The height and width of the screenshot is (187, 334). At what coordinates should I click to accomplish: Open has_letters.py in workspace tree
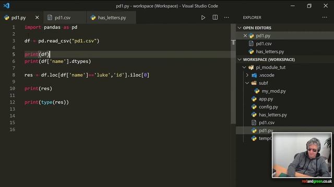[x=285, y=115]
